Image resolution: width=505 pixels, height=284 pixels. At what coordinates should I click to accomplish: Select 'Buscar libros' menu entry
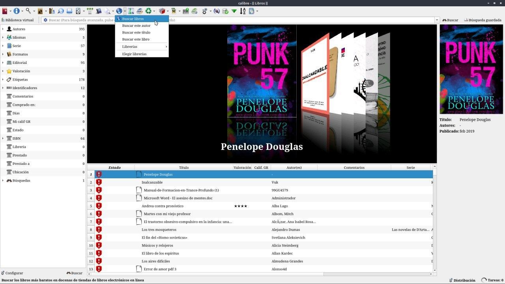[142, 19]
